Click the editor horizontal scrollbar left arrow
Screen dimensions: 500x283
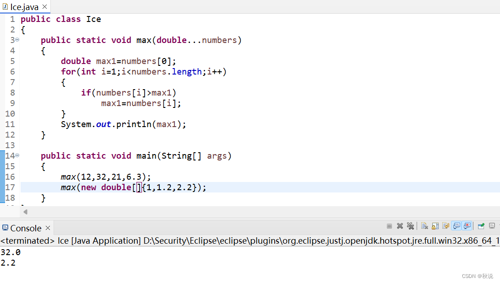pos(26,212)
